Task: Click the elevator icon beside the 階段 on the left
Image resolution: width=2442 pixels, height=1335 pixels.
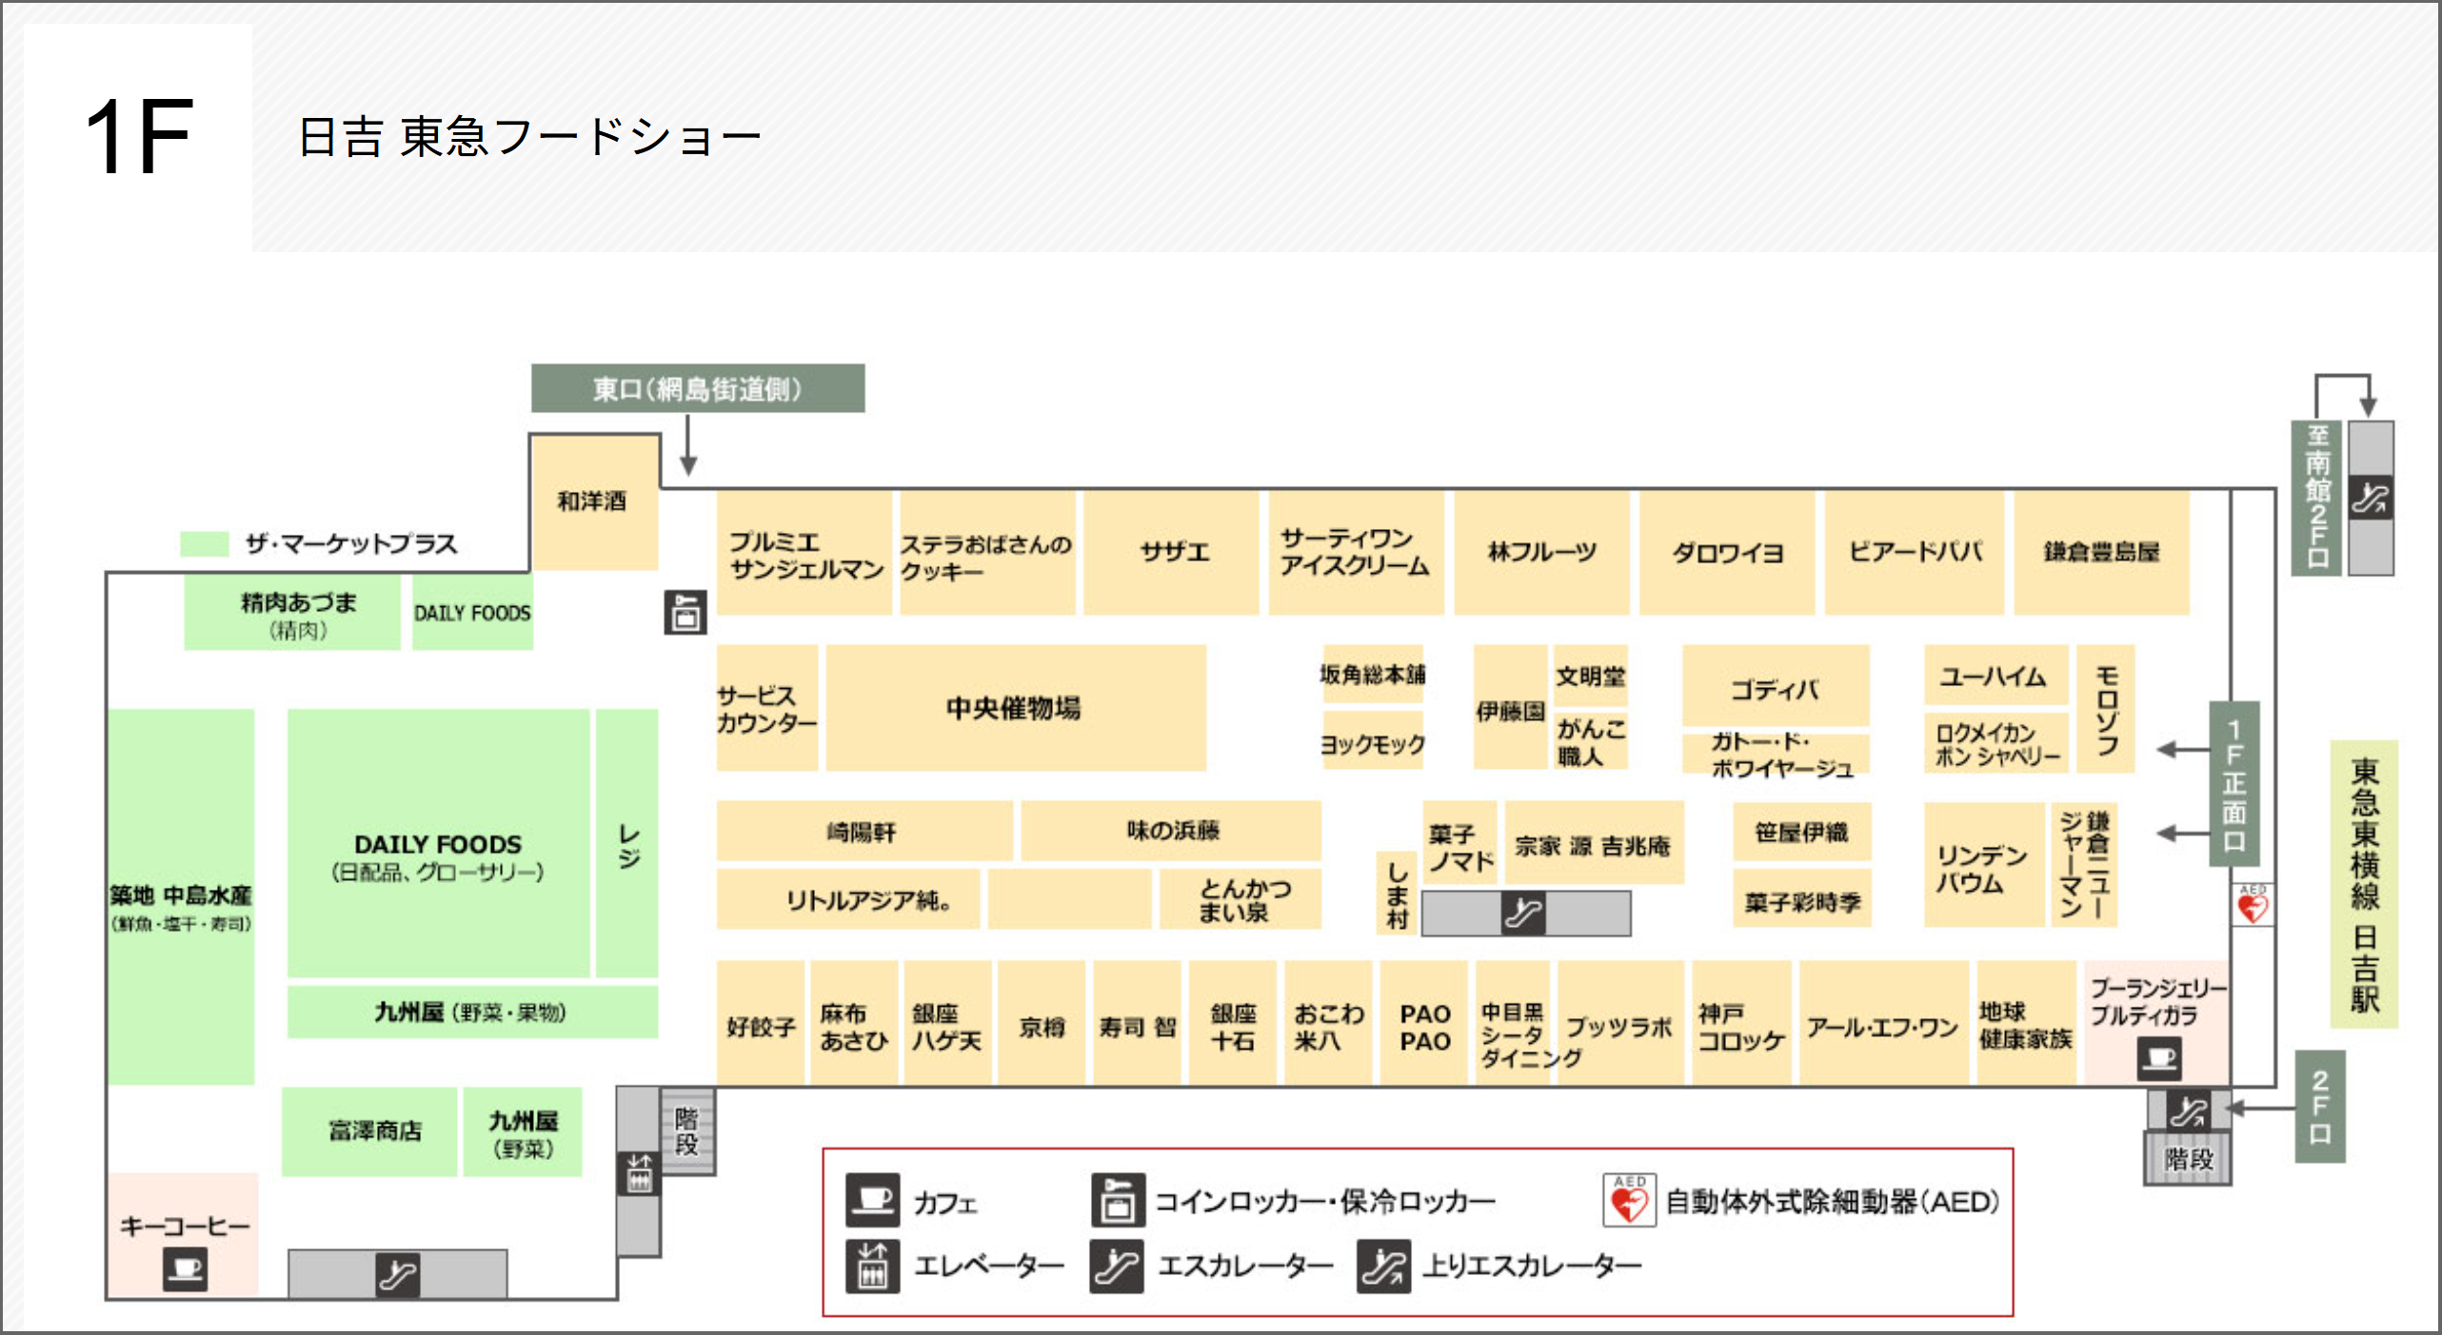Action: pyautogui.click(x=639, y=1174)
